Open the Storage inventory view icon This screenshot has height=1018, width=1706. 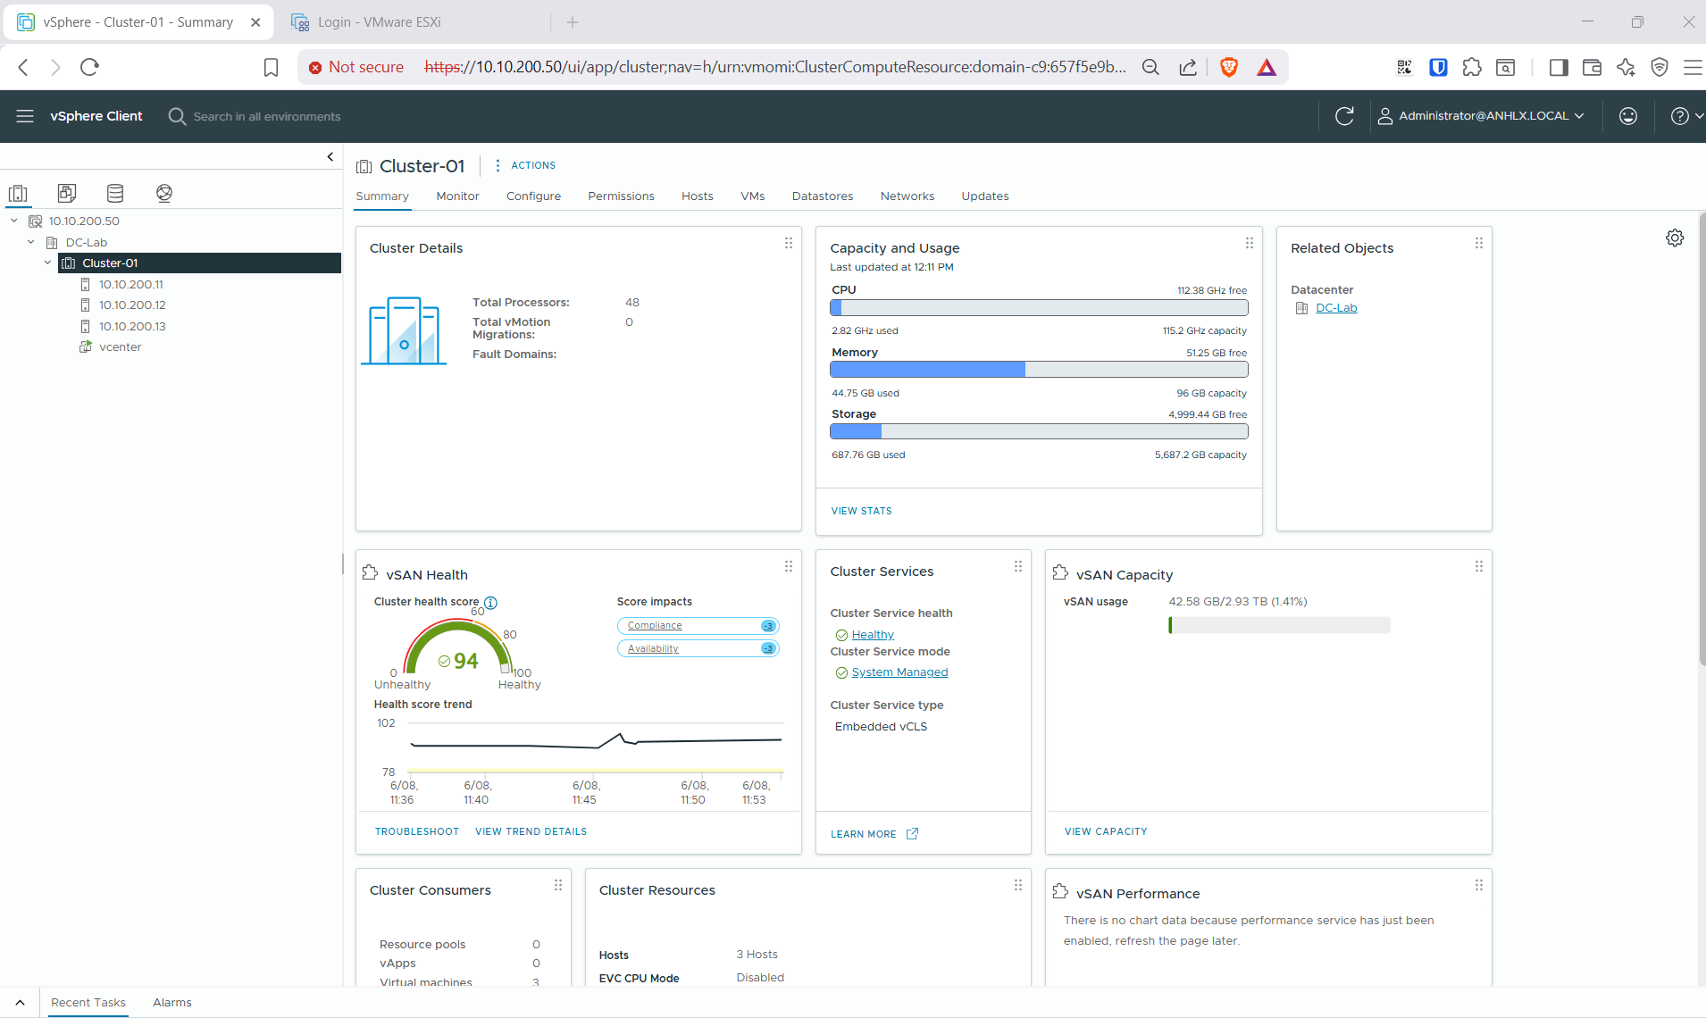point(115,193)
